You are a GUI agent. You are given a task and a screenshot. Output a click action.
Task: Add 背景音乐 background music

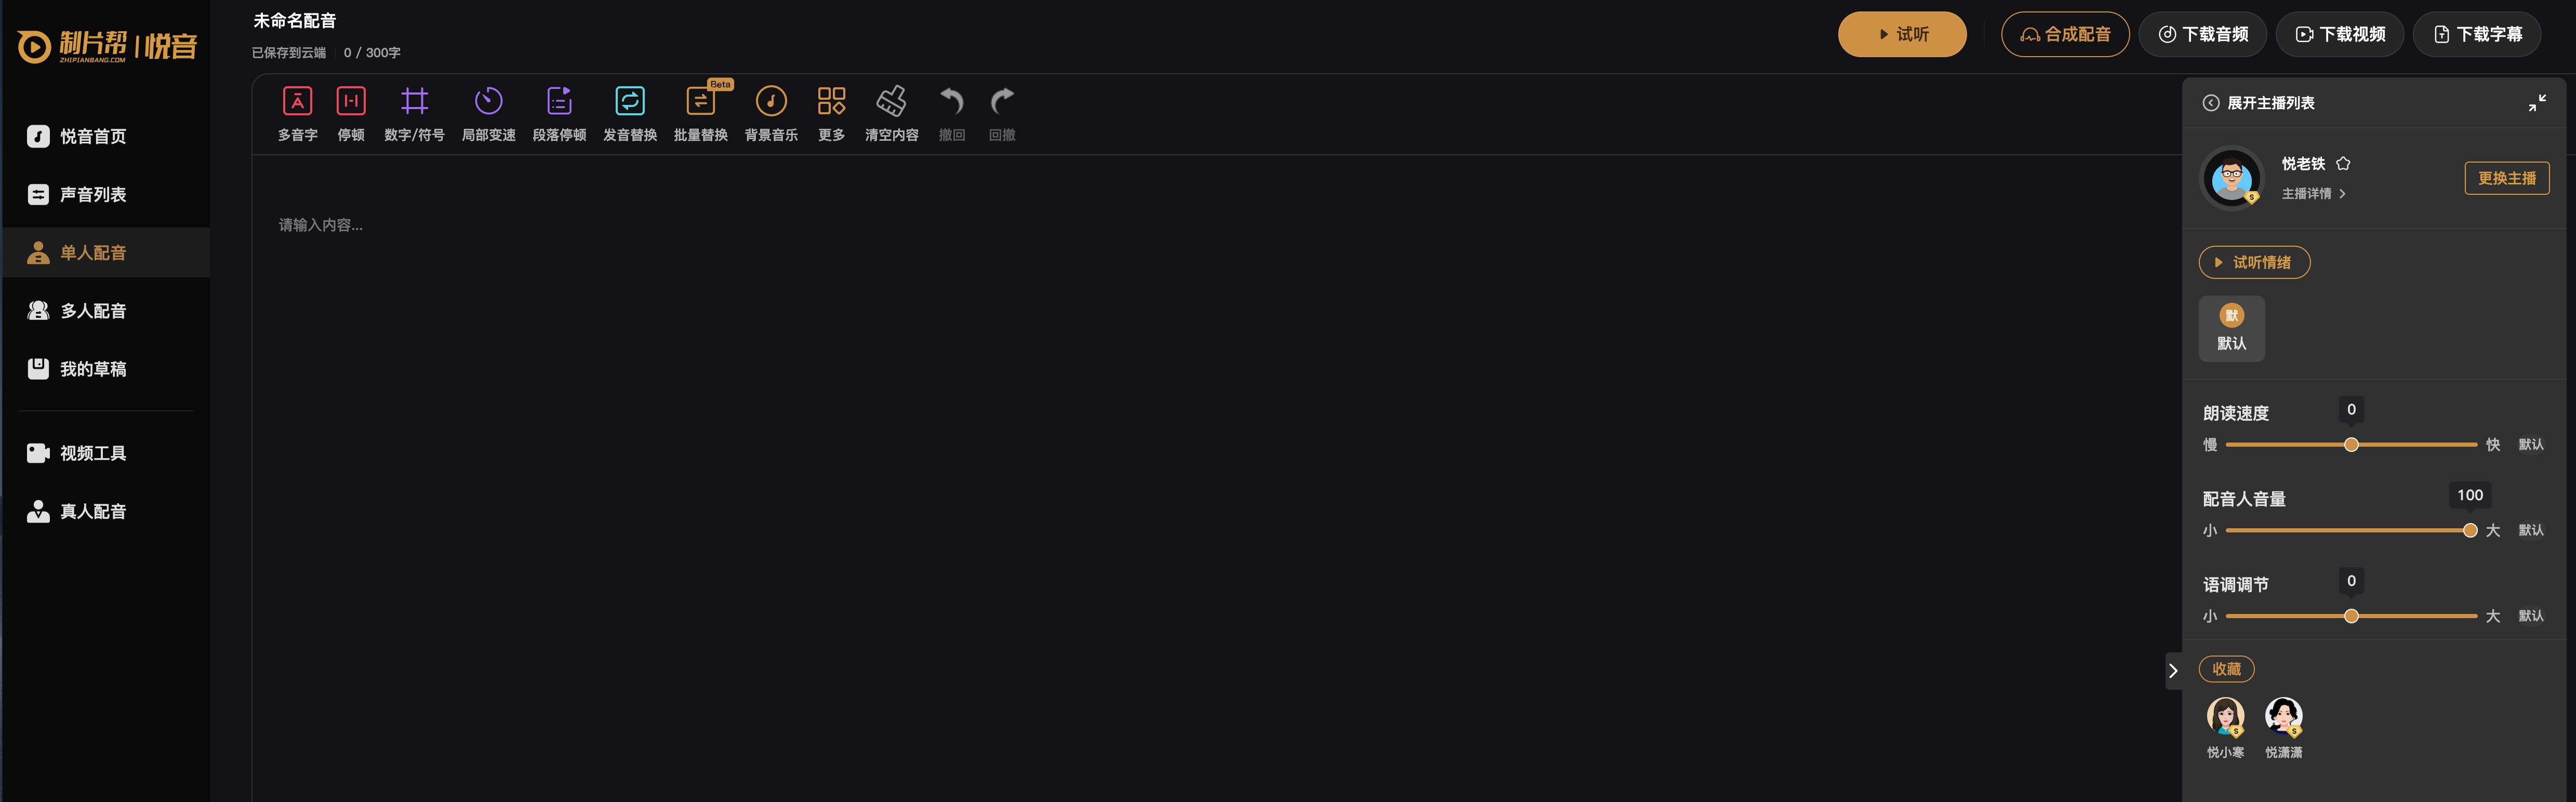coord(771,114)
